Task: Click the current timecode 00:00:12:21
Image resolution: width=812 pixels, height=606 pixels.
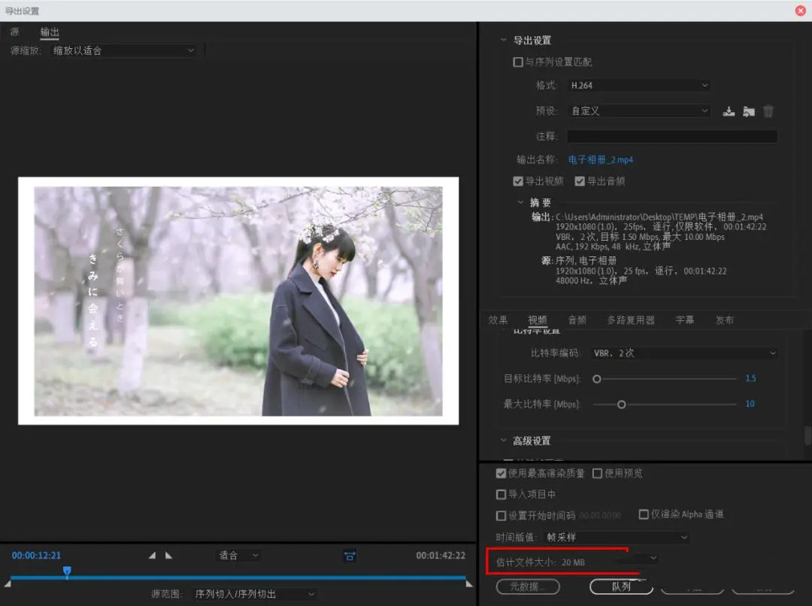Action: 36,555
